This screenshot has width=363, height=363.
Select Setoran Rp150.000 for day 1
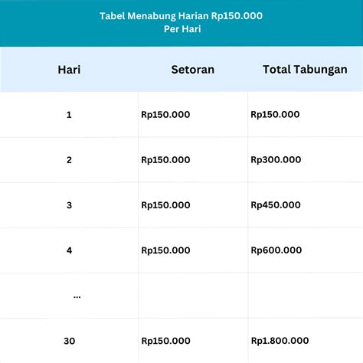tap(165, 115)
